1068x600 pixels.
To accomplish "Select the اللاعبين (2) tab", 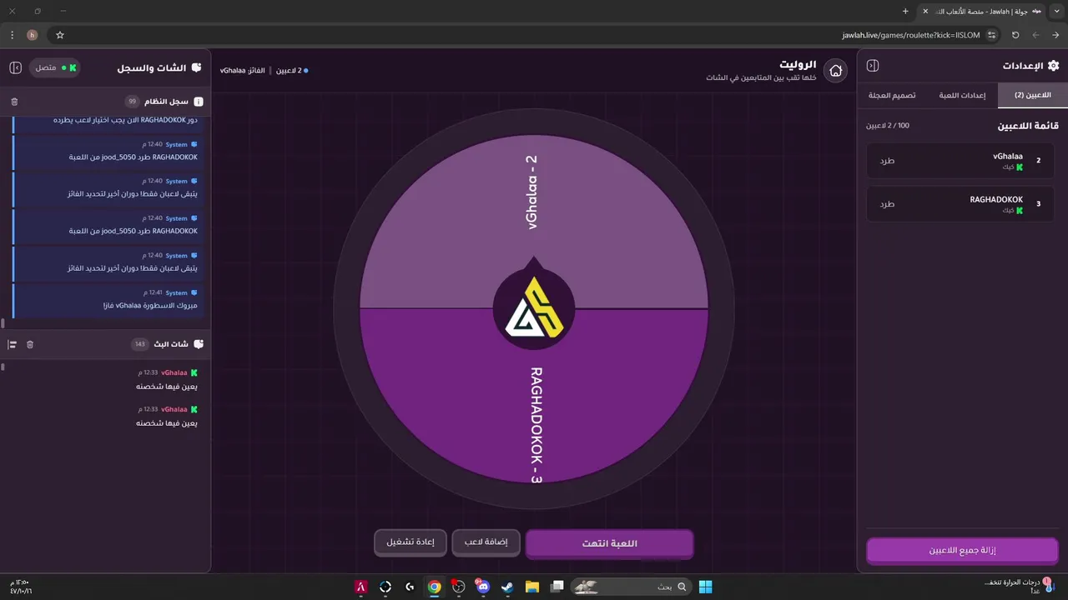I will point(1032,95).
